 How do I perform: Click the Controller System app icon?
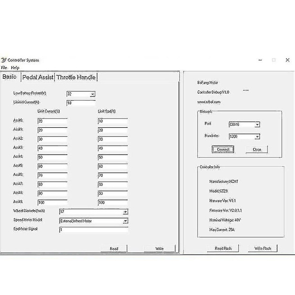click(3, 60)
